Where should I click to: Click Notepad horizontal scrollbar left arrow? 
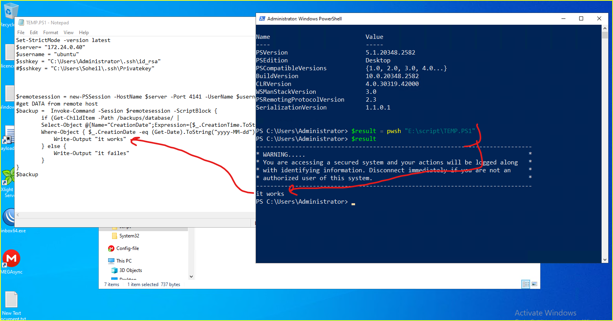click(18, 215)
